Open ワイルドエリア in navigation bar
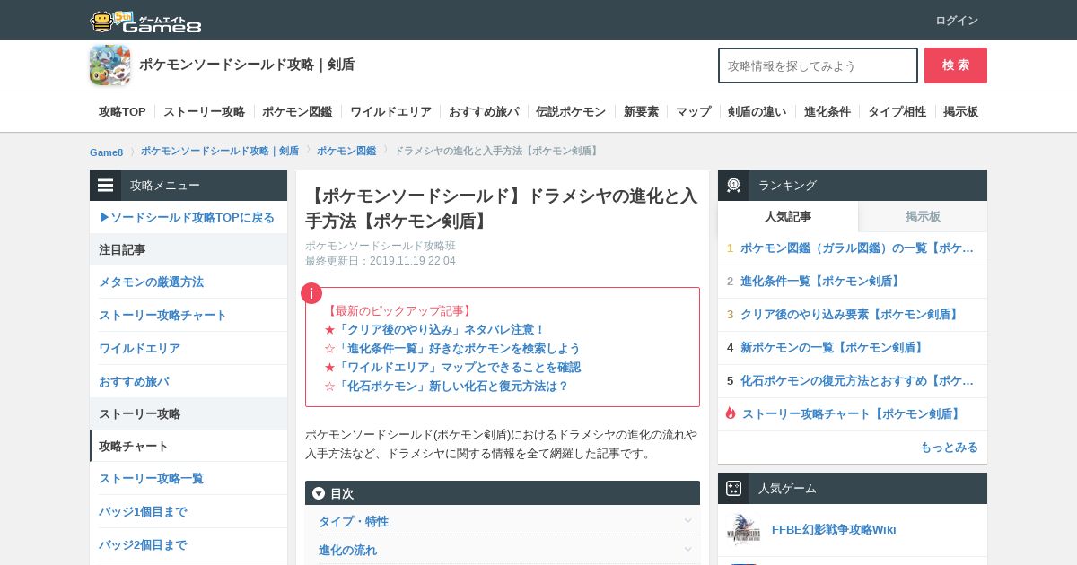 tap(390, 112)
